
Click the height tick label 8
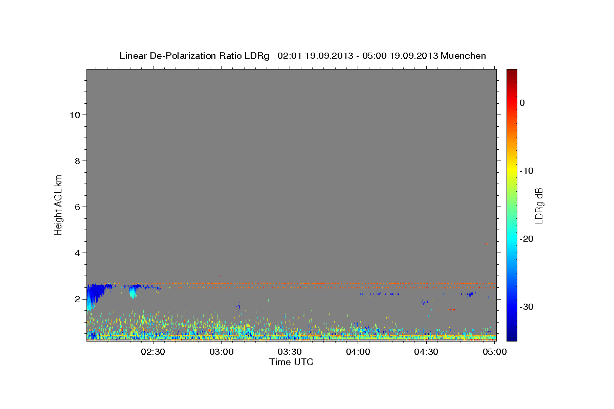(x=78, y=161)
